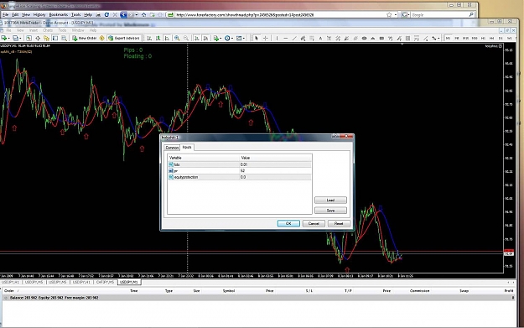Click the New Order toolbar button

(84, 38)
